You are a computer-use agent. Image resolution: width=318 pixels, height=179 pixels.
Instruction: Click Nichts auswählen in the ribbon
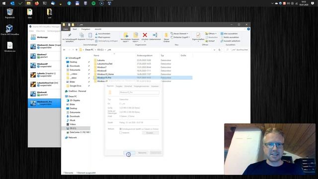pyautogui.click(x=230, y=37)
